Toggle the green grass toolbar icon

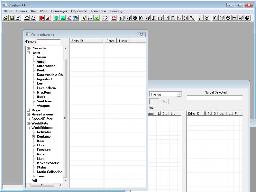97,18
